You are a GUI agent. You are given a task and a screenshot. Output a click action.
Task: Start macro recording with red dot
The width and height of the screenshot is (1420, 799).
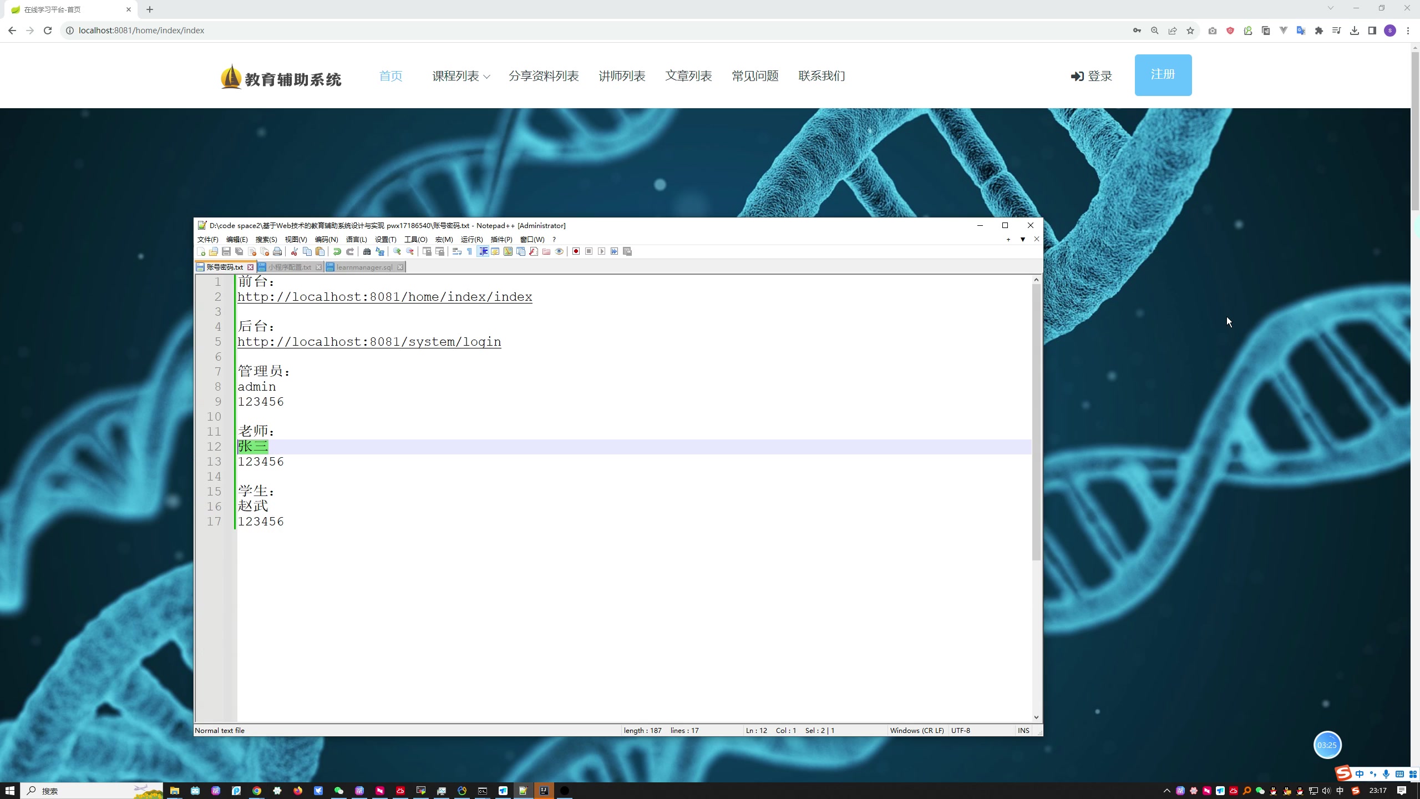[x=576, y=252]
